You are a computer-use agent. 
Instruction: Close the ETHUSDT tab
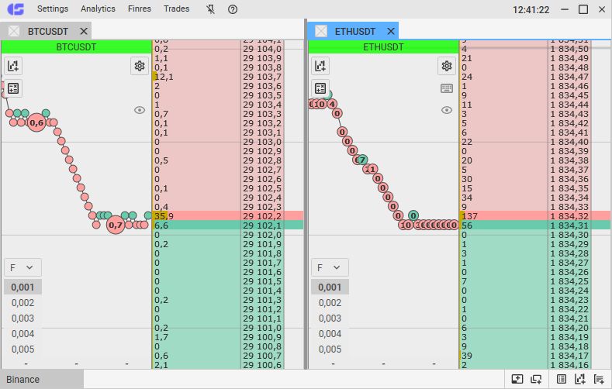pos(391,32)
